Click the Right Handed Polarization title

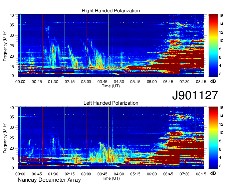coord(111,11)
